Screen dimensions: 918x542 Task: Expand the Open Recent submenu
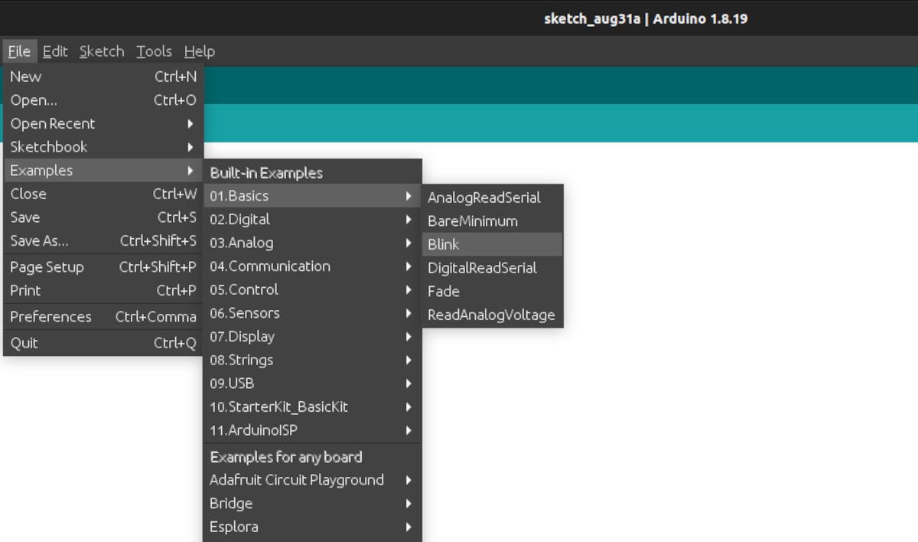click(53, 123)
